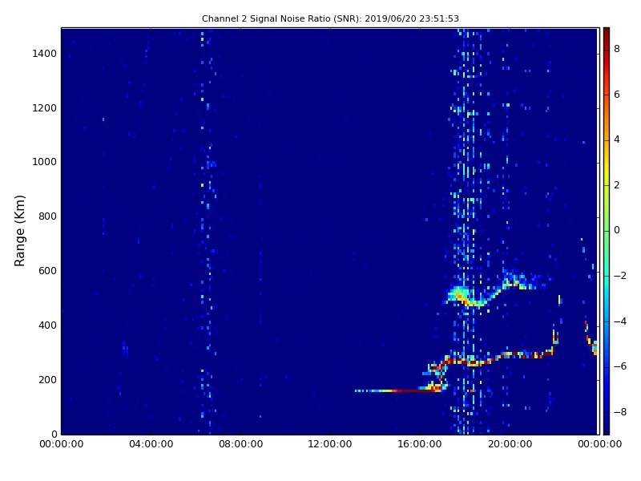Click the colorbar label −8
641x481 pixels.
coord(620,412)
